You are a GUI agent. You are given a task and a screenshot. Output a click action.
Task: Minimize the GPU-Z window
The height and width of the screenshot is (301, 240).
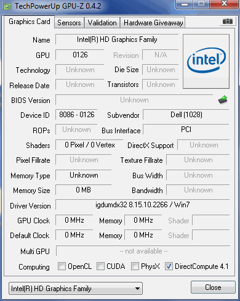(x=185, y=4)
